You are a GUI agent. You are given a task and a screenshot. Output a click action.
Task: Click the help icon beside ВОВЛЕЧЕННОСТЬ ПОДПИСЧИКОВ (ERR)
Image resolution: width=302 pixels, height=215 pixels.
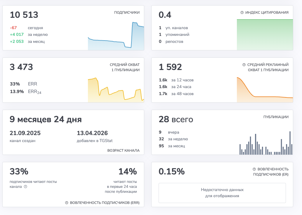coord(67,203)
